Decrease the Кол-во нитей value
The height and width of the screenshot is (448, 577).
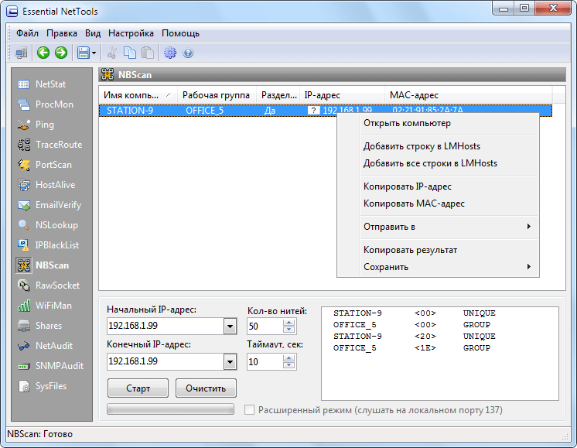pos(288,330)
